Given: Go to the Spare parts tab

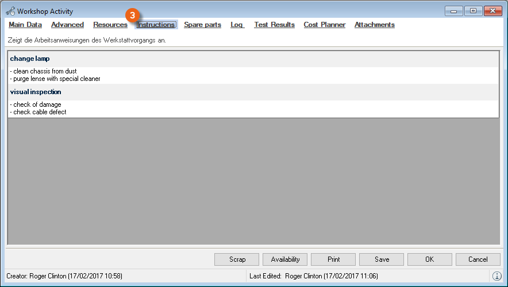Looking at the screenshot, I should [x=202, y=25].
